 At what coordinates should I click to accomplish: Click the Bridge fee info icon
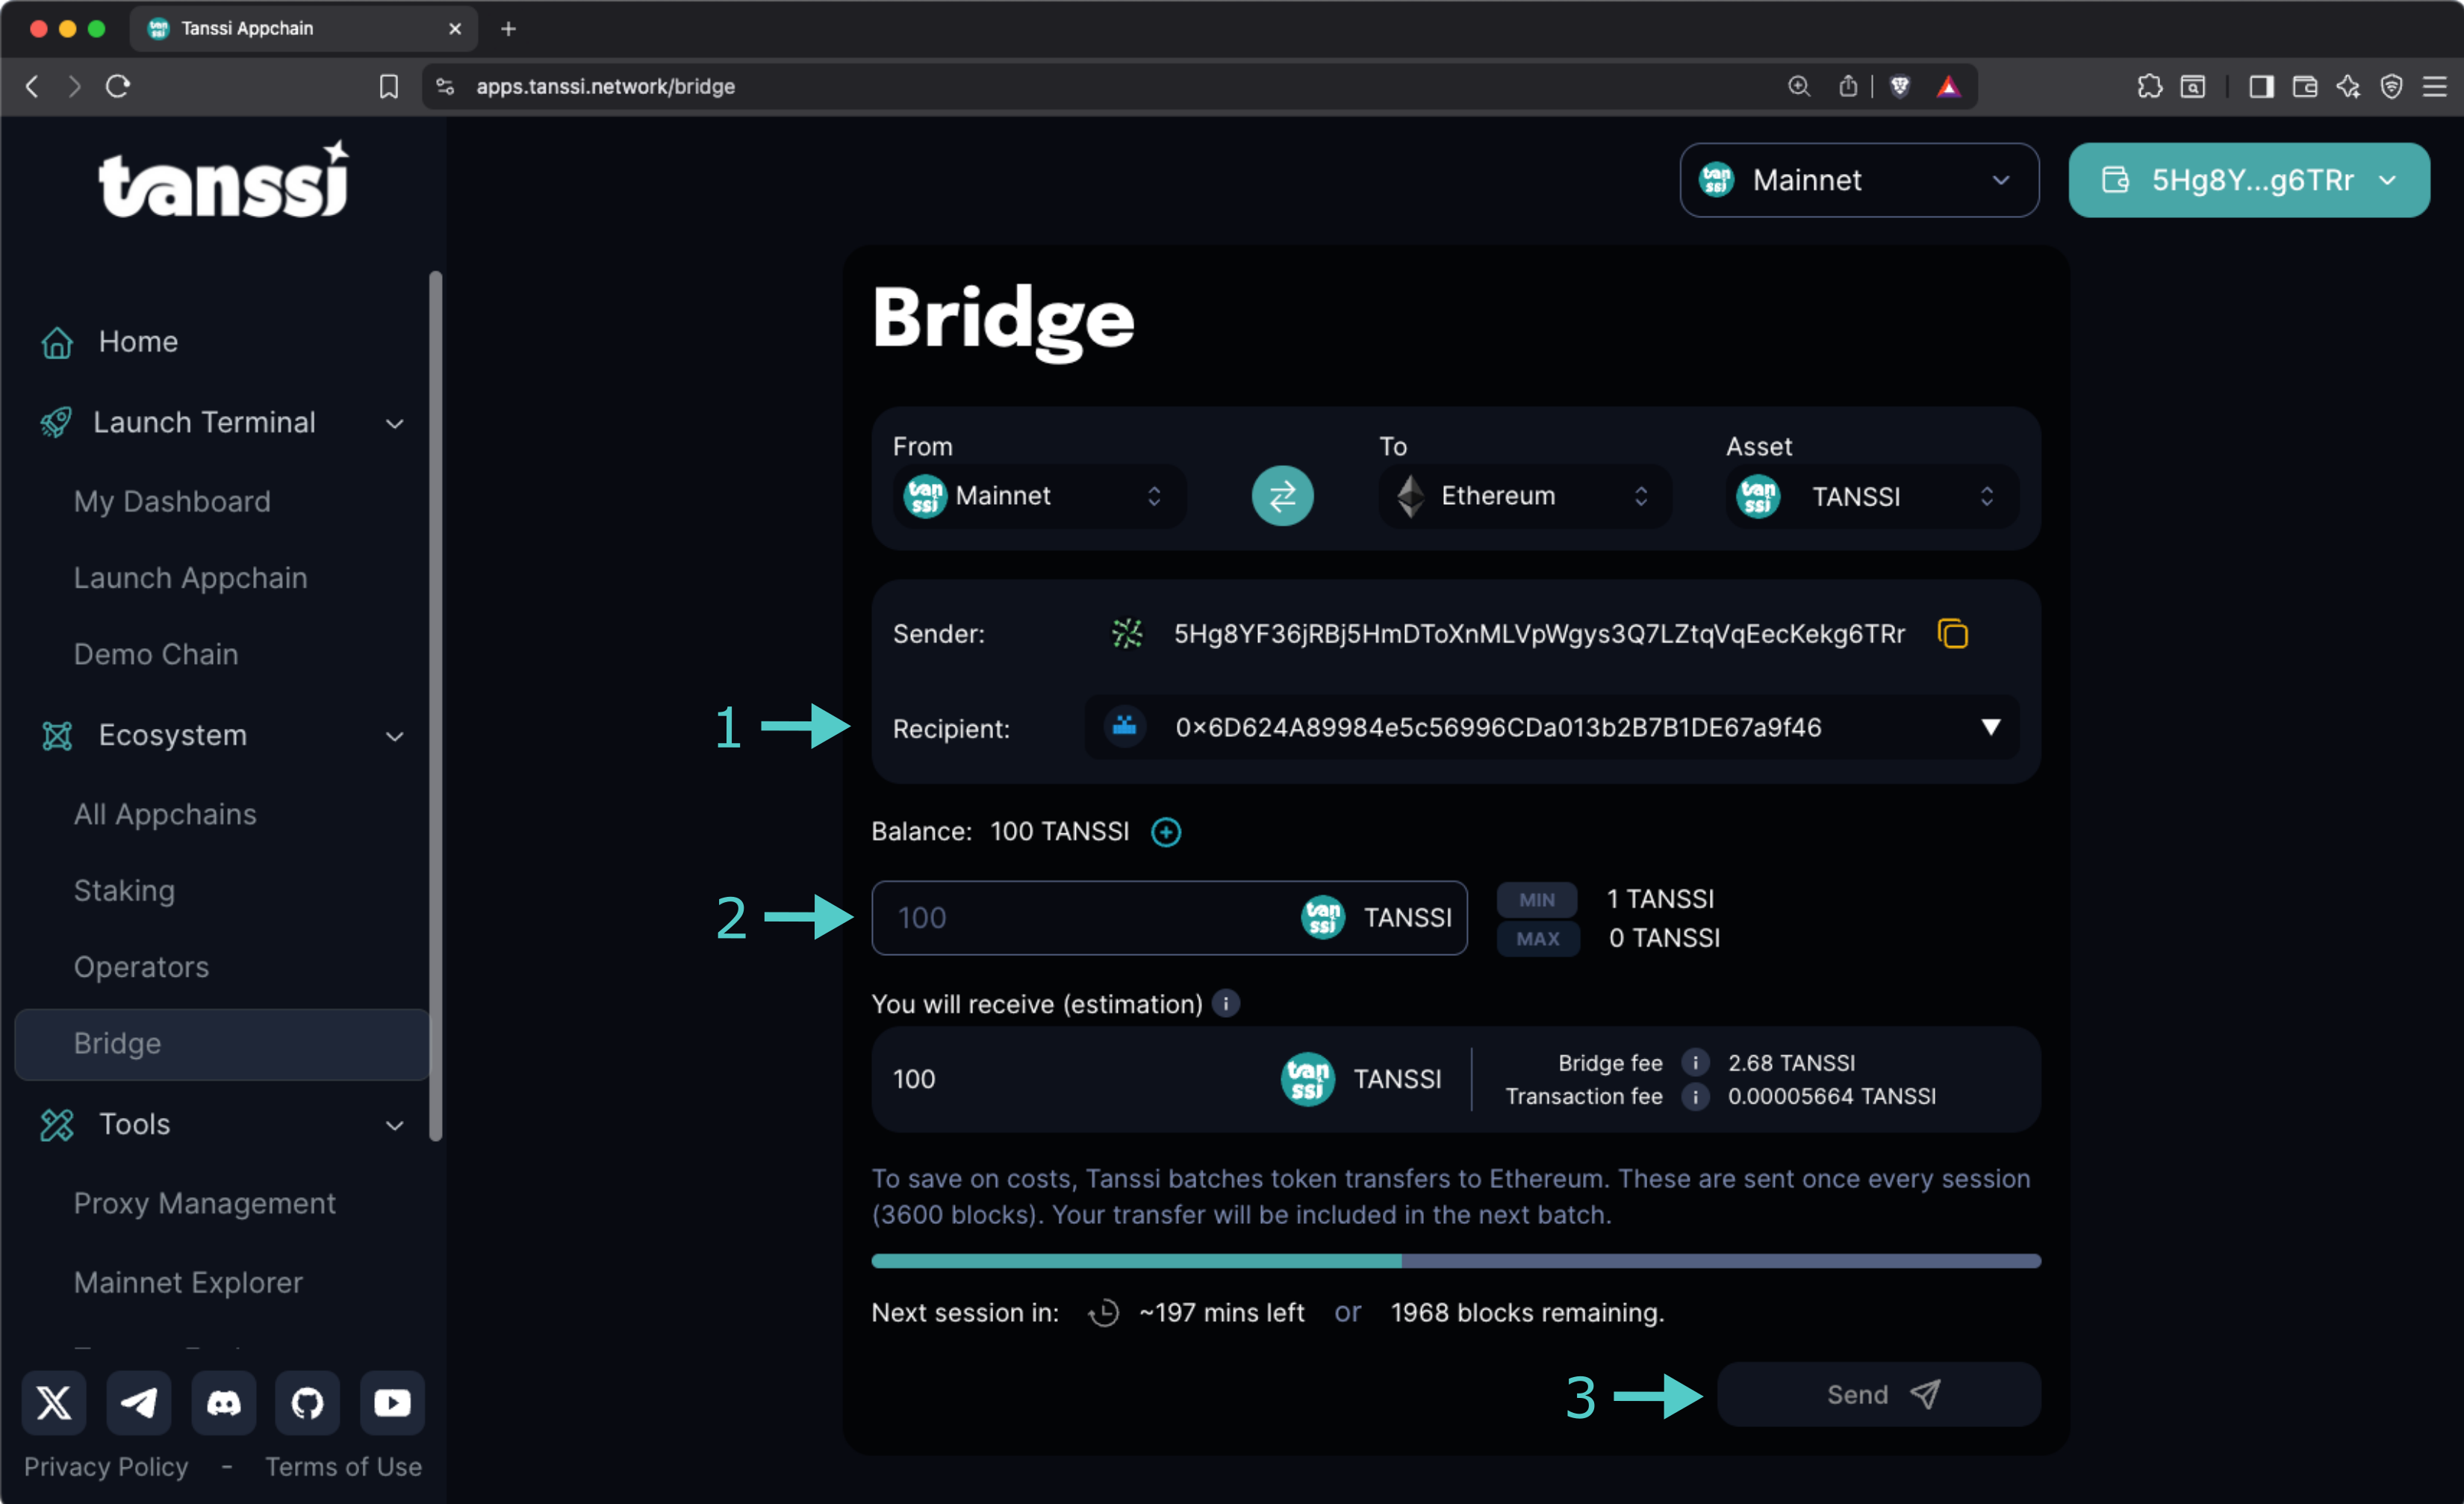pos(1694,1062)
